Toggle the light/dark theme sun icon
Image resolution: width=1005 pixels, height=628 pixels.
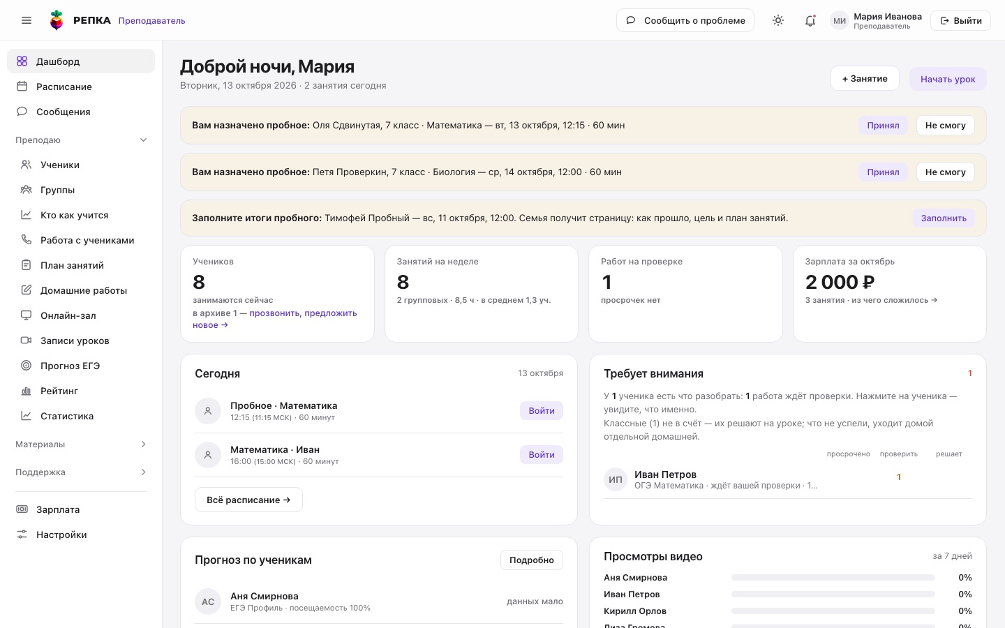[778, 20]
